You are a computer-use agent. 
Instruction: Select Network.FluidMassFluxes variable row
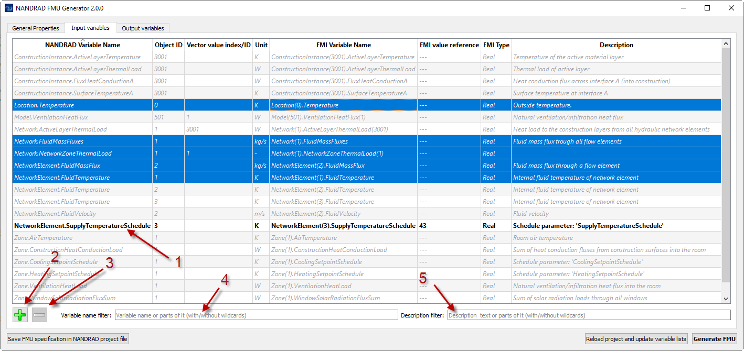coord(367,141)
